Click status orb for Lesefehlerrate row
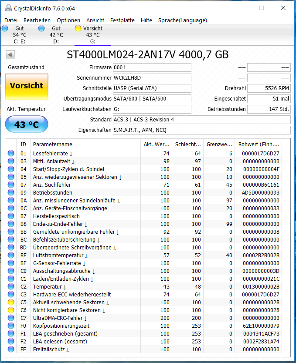This screenshot has width=296, height=363. (x=11, y=153)
